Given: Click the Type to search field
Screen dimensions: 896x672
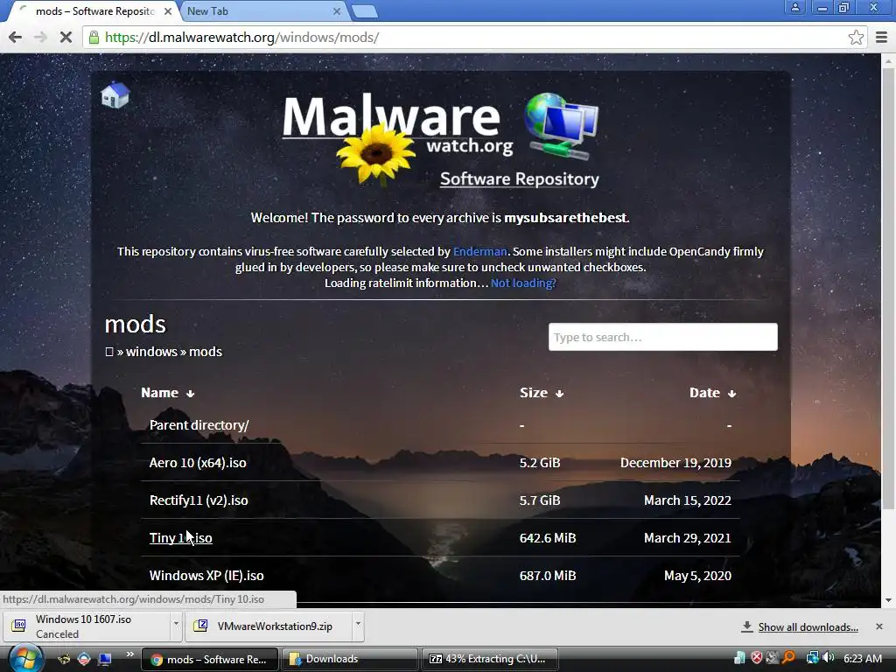Looking at the screenshot, I should click(x=663, y=337).
